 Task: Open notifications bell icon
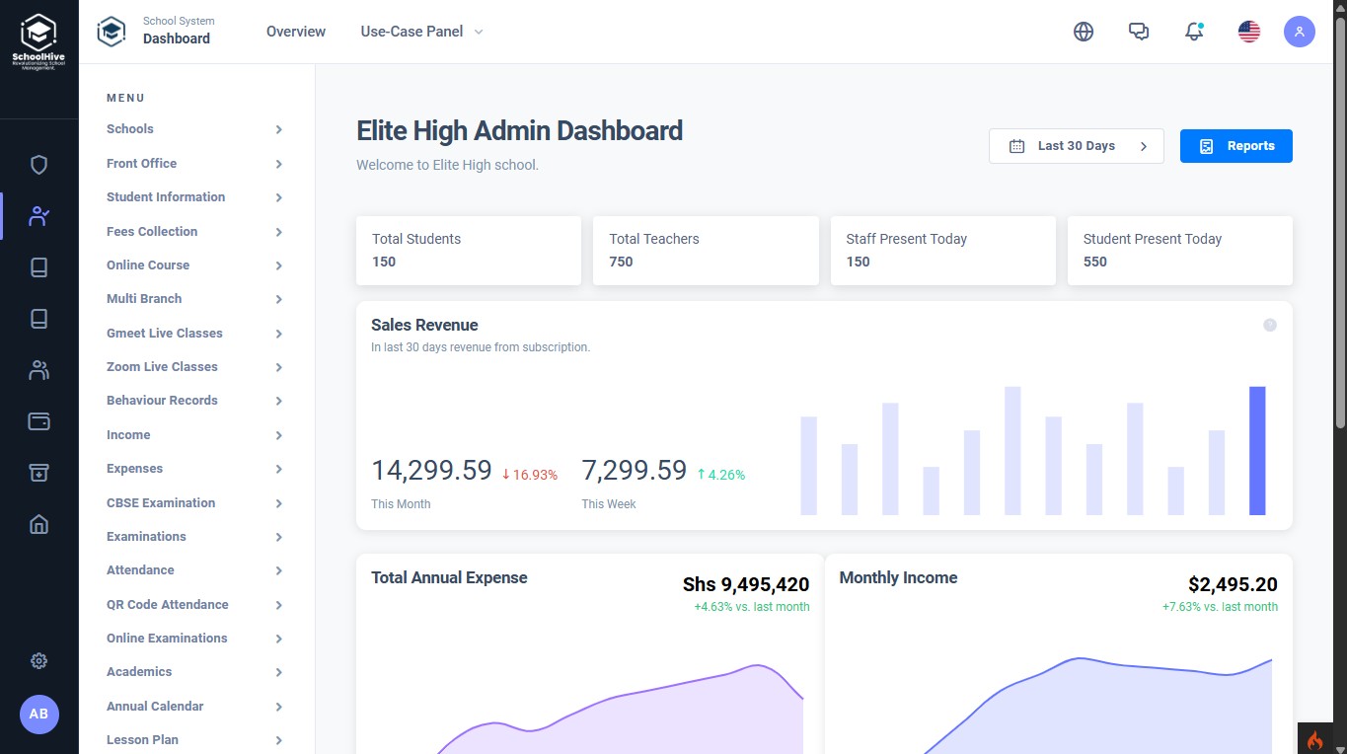pos(1194,32)
